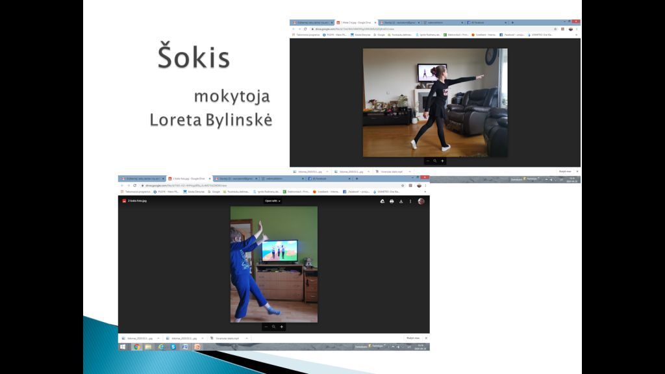The height and width of the screenshot is (374, 665).
Task: Open Word from the taskbar
Action: click(x=185, y=347)
